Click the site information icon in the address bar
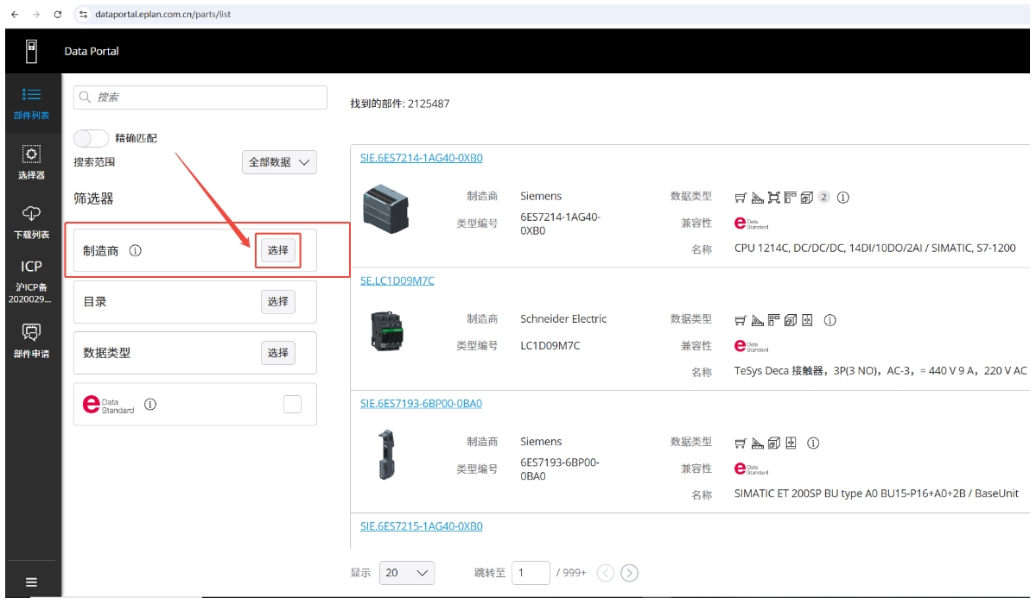Viewport: 1036px width, 604px height. tap(83, 14)
